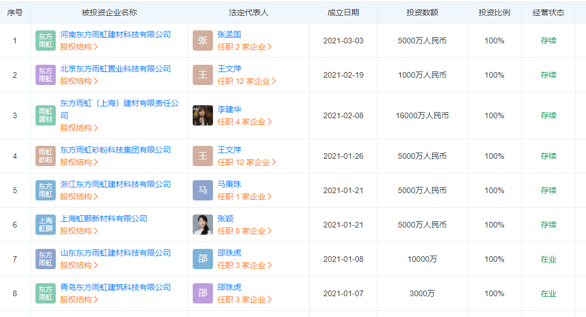Click the 雨虹建材 logo badge in row 3
Screen dimensions: 586x317
click(x=46, y=115)
